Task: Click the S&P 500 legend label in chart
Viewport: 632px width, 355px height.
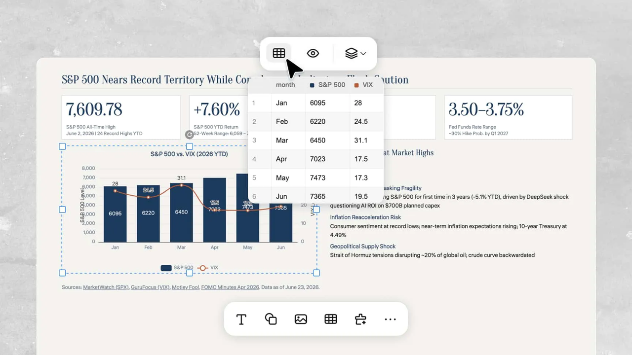Action: click(x=183, y=268)
